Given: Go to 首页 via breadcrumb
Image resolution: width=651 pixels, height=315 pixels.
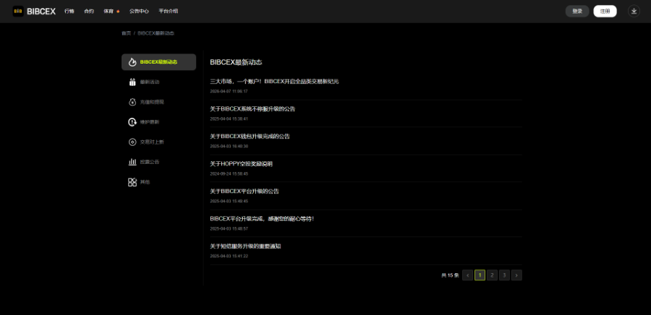Looking at the screenshot, I should (126, 33).
